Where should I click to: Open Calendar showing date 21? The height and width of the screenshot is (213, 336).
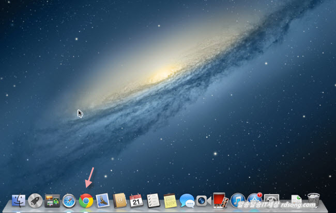coord(136,201)
